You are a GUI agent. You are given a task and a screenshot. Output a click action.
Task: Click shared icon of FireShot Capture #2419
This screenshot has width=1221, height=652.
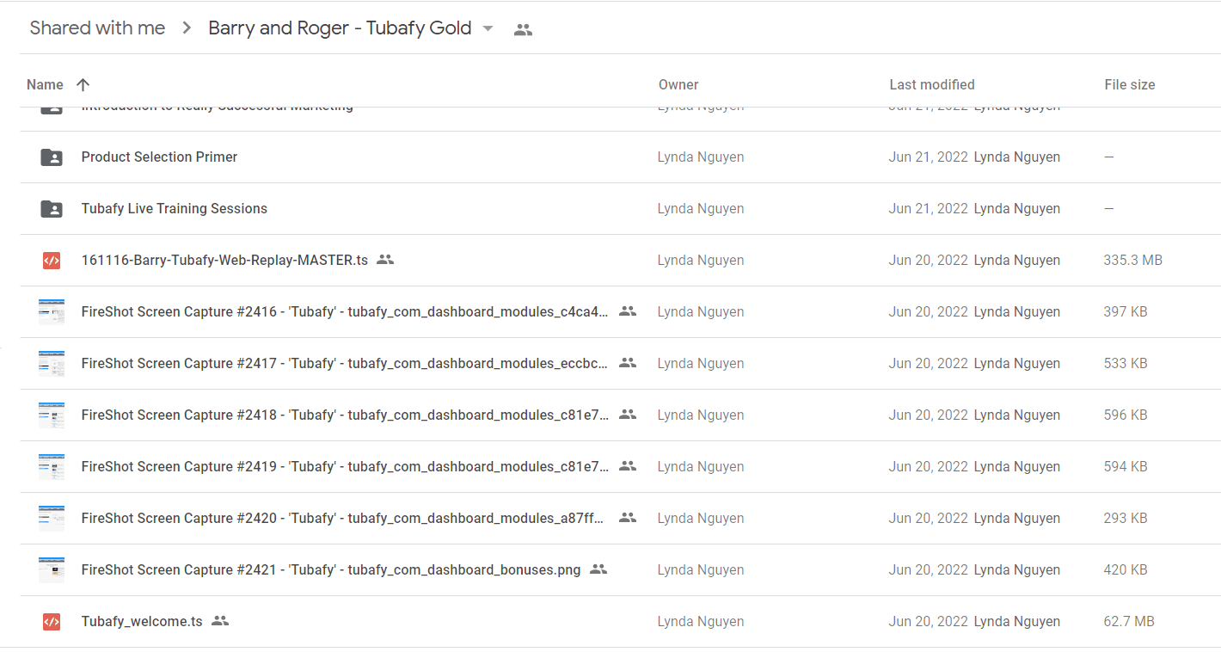click(x=628, y=465)
